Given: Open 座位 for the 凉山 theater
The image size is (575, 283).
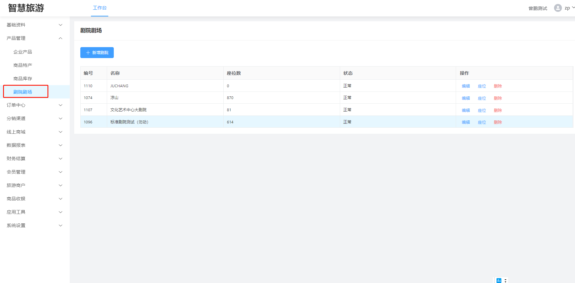Looking at the screenshot, I should coord(482,98).
